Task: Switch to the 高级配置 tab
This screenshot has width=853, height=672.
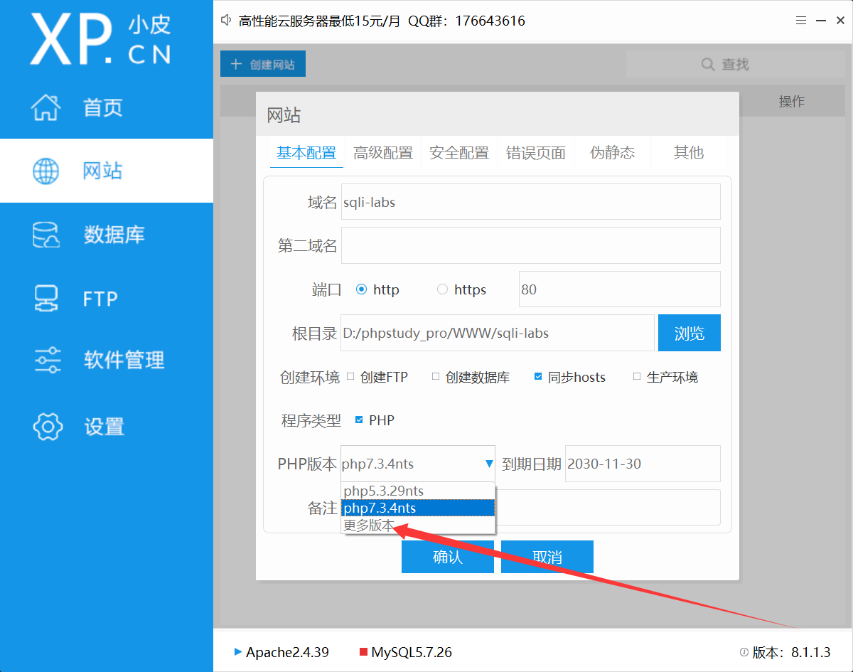Action: pyautogui.click(x=383, y=153)
